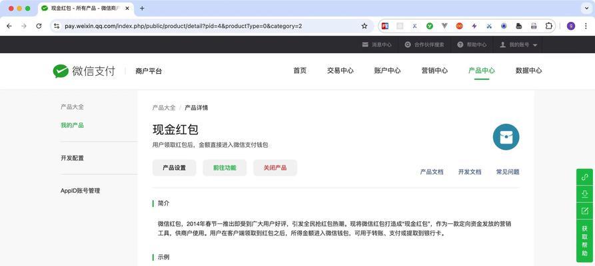595x266 pixels.
Task: Click the red FT extension icon
Action: [x=385, y=26]
